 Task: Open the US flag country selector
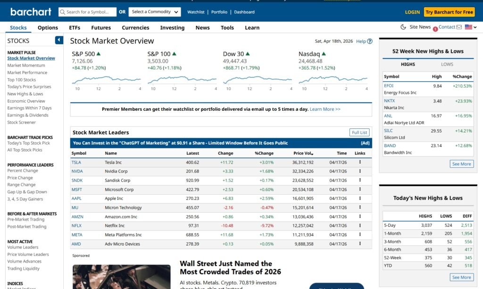[x=471, y=27]
